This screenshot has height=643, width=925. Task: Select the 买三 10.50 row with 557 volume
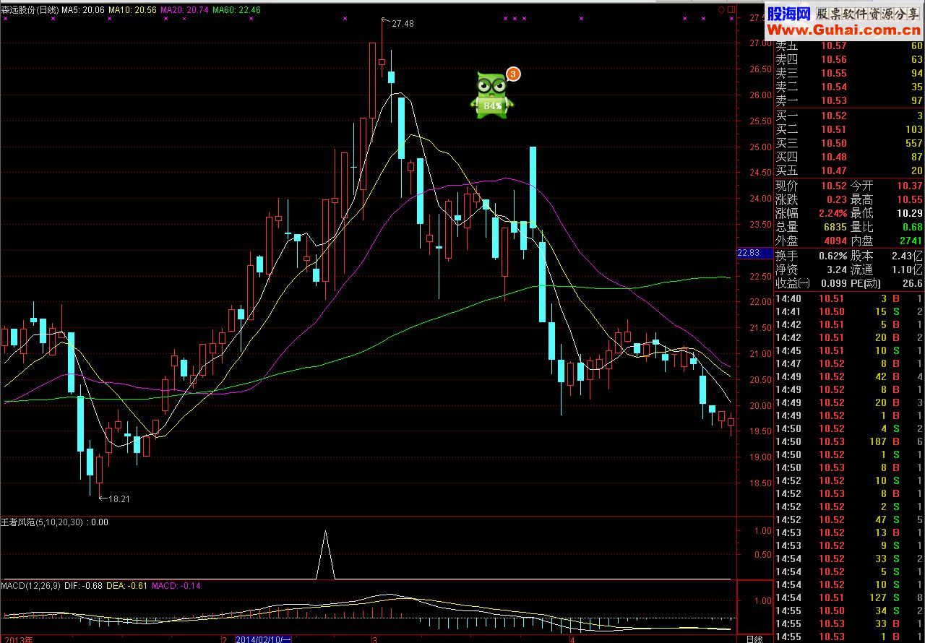[x=849, y=144]
